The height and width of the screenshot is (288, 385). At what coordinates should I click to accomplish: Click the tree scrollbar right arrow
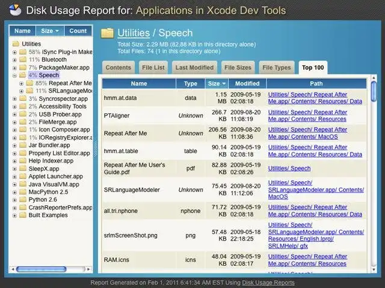(88, 269)
